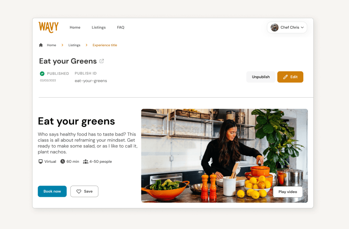Click the Virtual monitor icon
Image resolution: width=349 pixels, height=229 pixels.
pyautogui.click(x=41, y=162)
